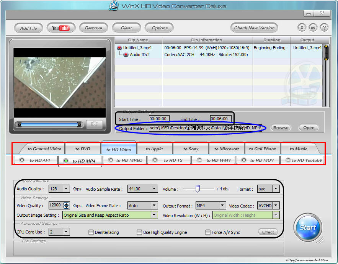Viewport: 338px width, 264px height.
Task: Check Use High Quality Engine
Action: pyautogui.click(x=139, y=232)
